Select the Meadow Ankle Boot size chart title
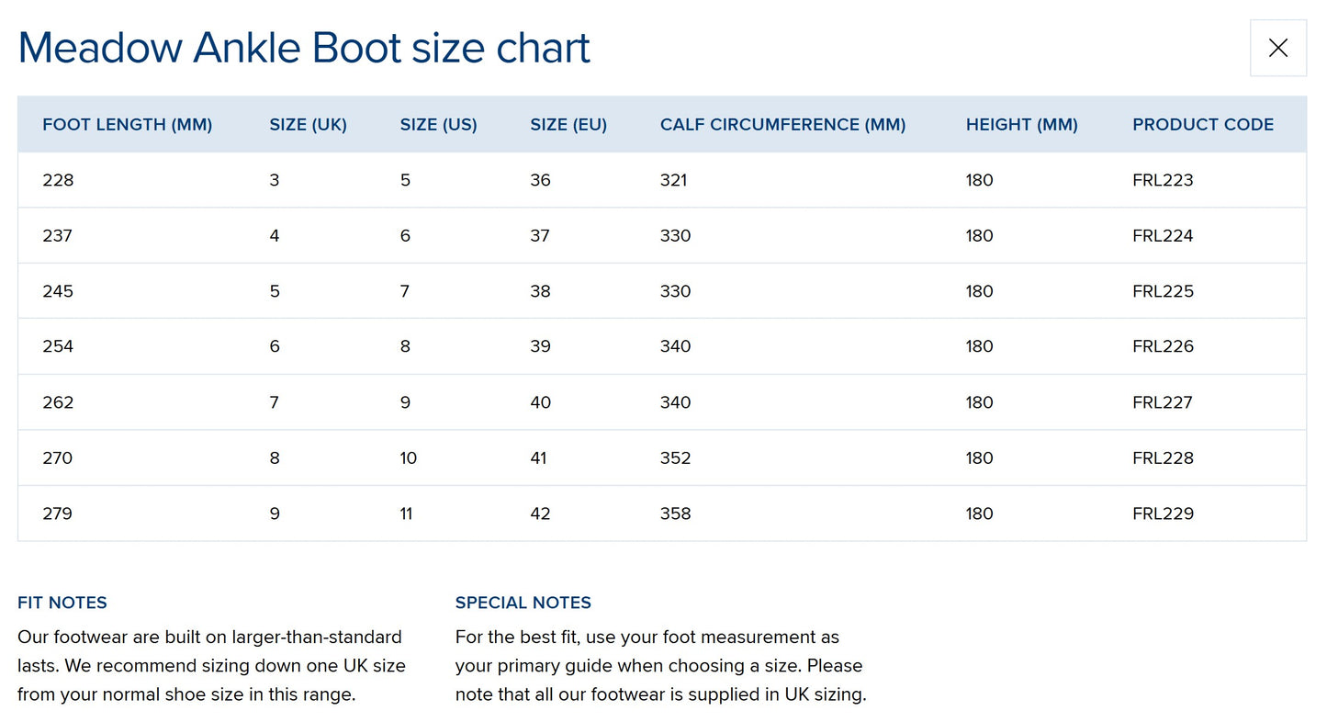 pos(304,48)
